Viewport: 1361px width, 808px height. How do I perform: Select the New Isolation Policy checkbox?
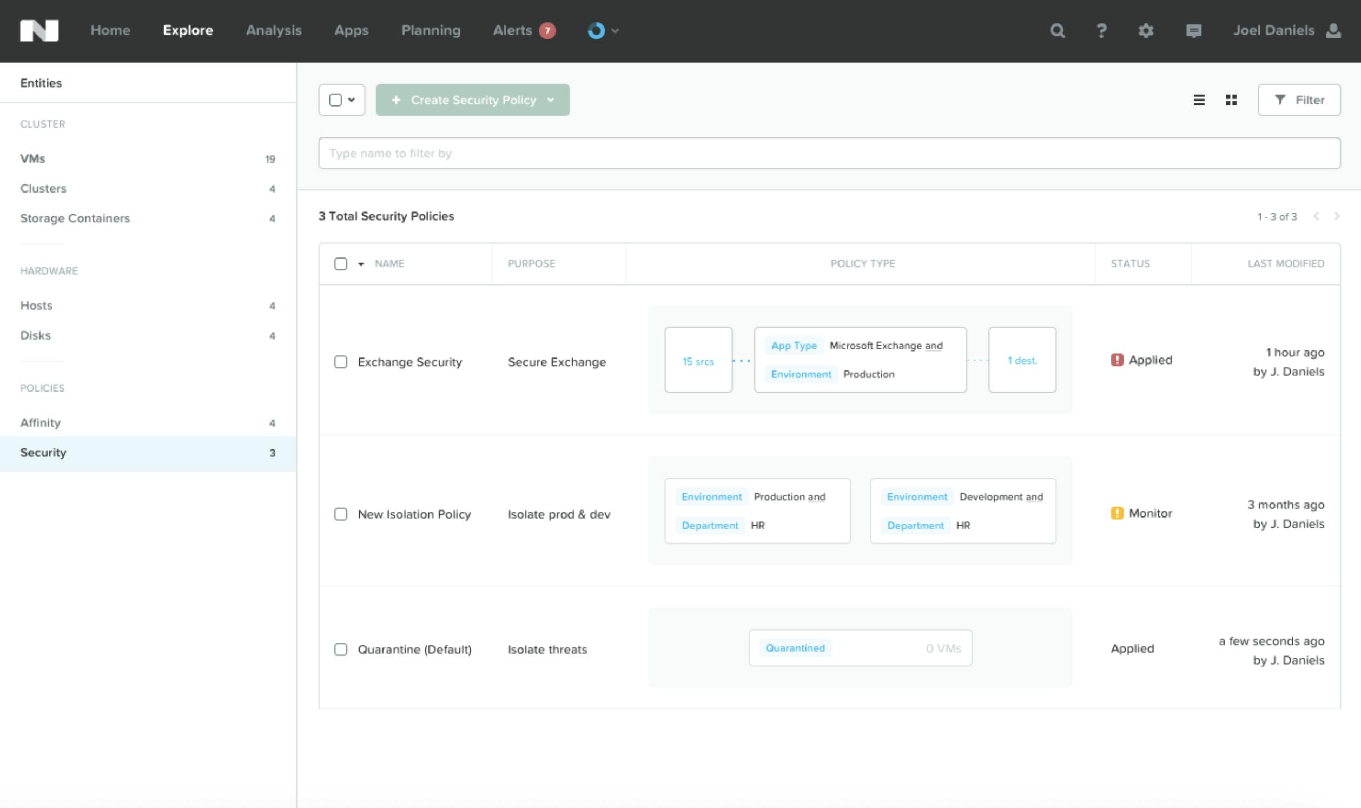click(x=341, y=514)
